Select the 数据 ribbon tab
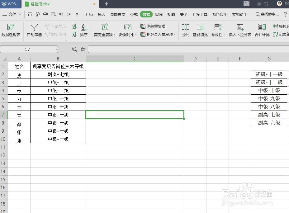 click(x=146, y=14)
